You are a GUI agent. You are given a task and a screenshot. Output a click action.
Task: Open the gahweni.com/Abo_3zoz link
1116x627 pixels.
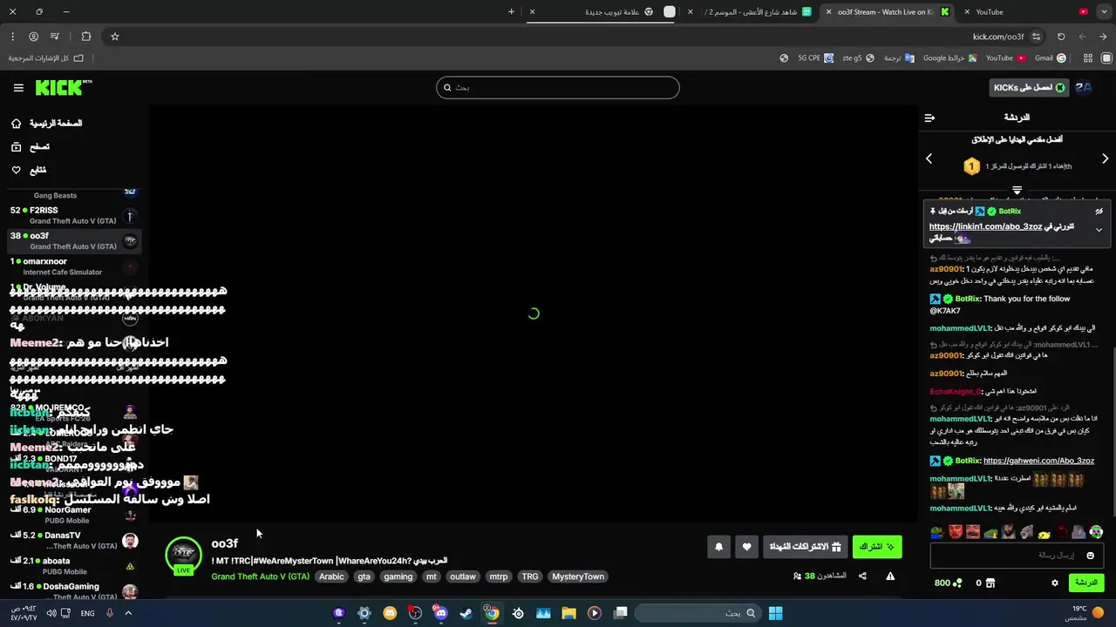pos(1038,461)
